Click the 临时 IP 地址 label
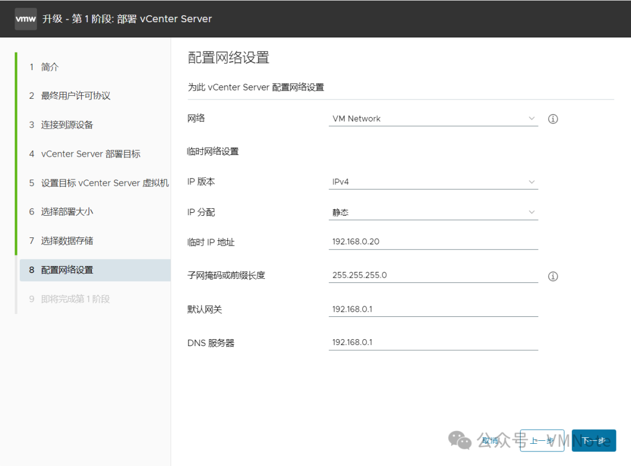 [211, 242]
